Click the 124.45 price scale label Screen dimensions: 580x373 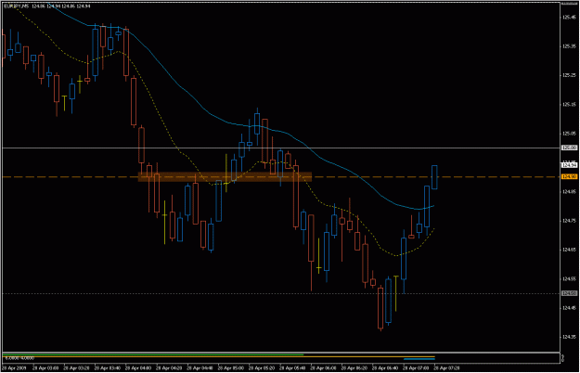click(569, 308)
